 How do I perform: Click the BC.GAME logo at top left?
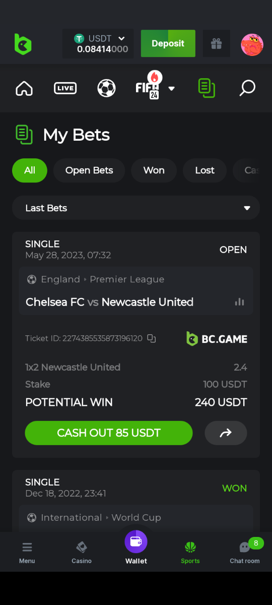(23, 44)
